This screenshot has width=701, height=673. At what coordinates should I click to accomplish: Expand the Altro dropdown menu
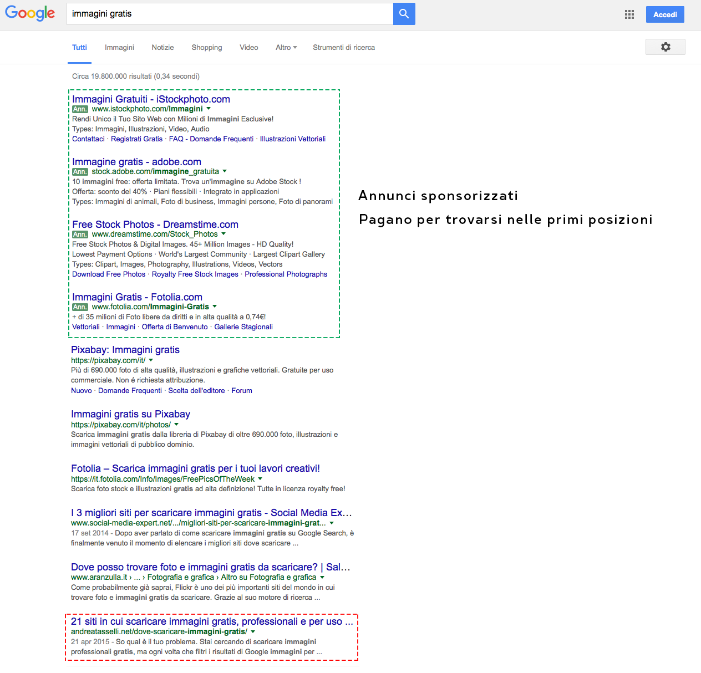286,48
